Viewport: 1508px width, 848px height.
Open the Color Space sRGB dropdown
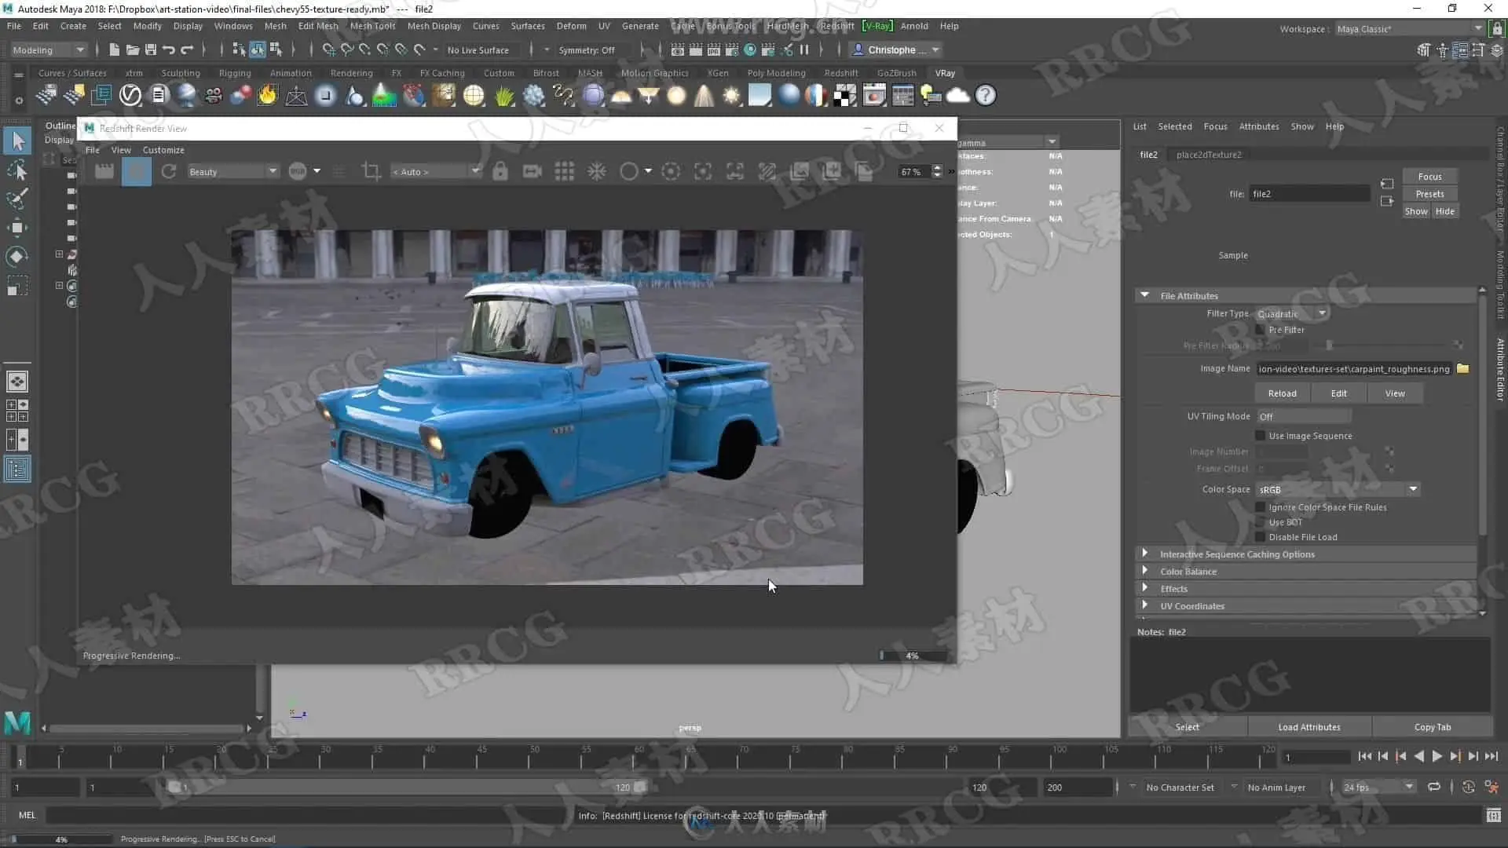[1338, 489]
